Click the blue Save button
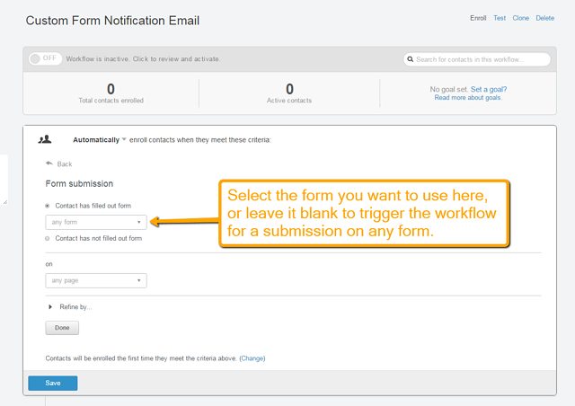 pos(53,383)
